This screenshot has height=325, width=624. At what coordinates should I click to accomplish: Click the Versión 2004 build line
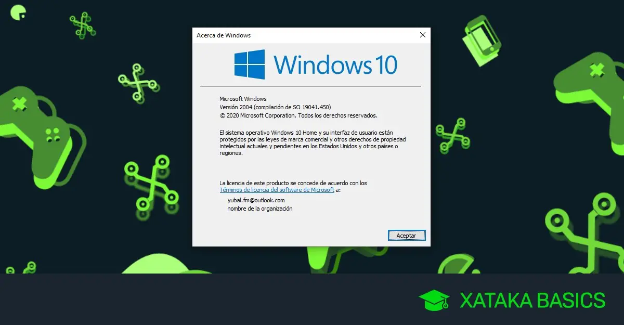pos(275,107)
